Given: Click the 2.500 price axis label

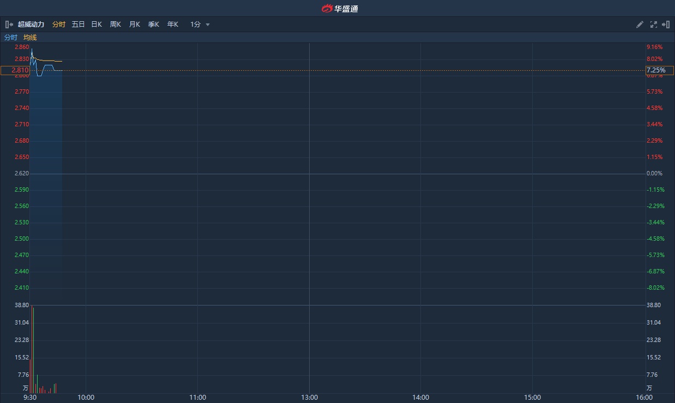Looking at the screenshot, I should coord(22,239).
